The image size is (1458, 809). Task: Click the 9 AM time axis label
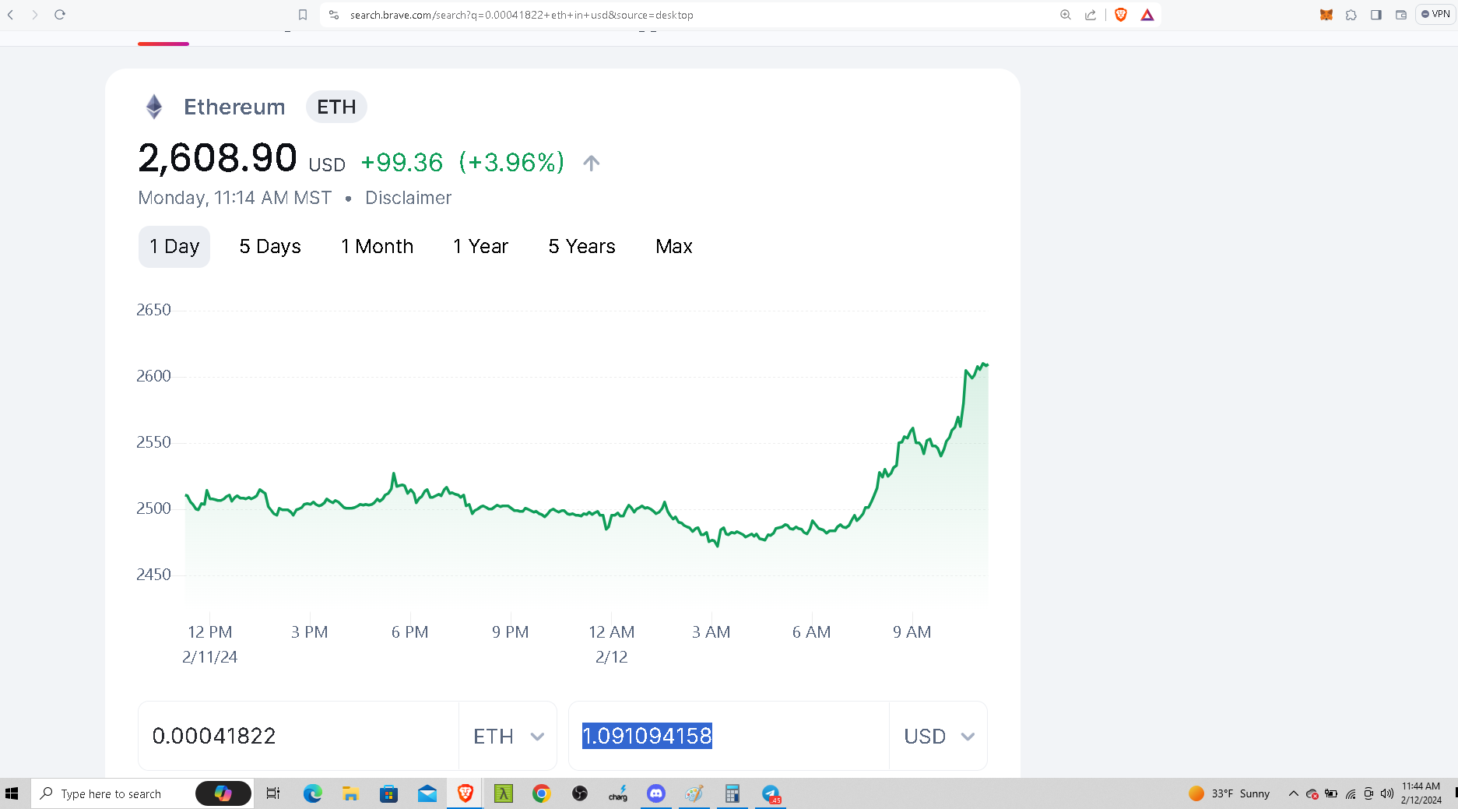(x=912, y=632)
